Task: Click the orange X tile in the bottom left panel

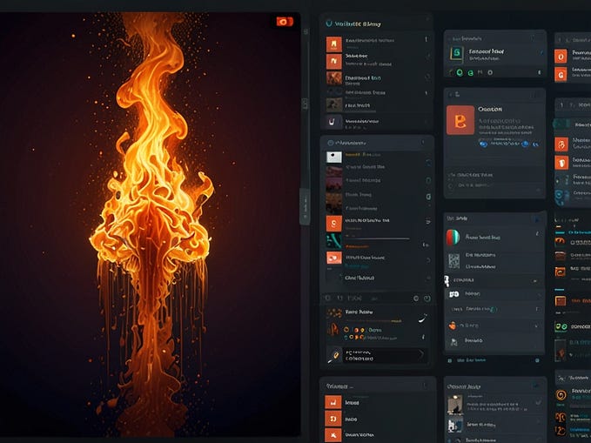Action: (x=333, y=435)
